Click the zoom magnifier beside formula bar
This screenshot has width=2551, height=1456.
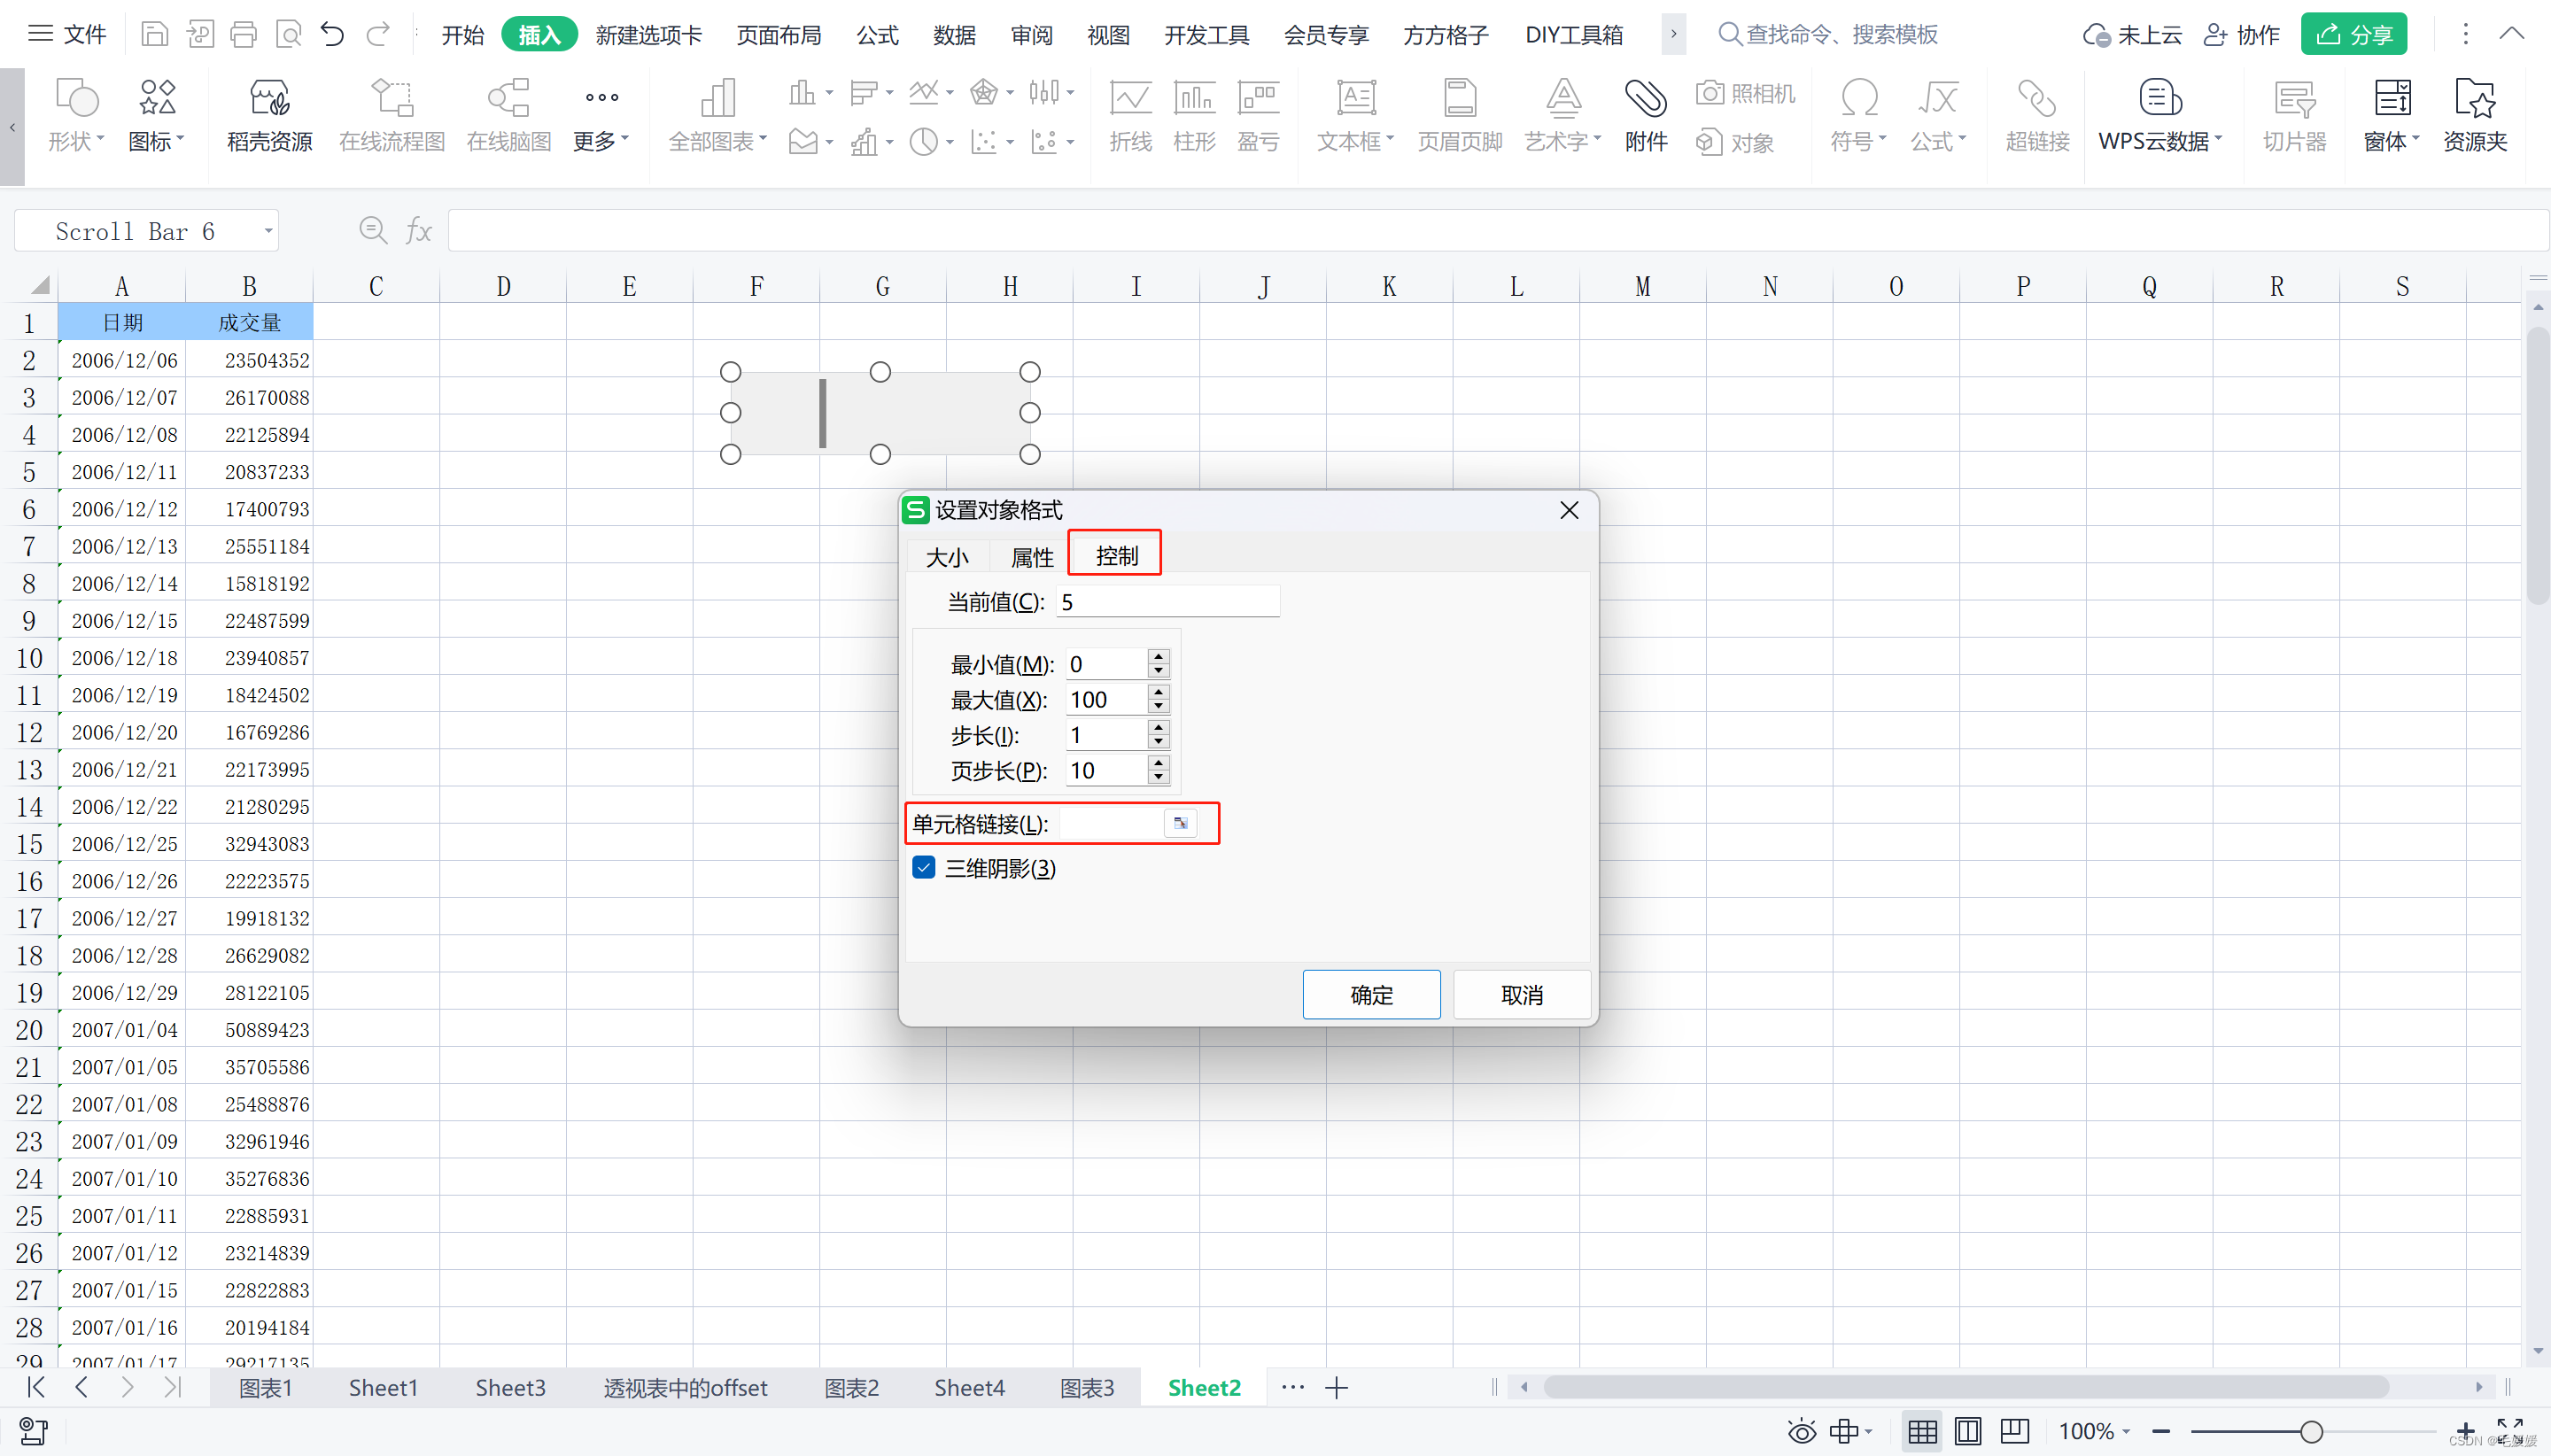point(373,231)
